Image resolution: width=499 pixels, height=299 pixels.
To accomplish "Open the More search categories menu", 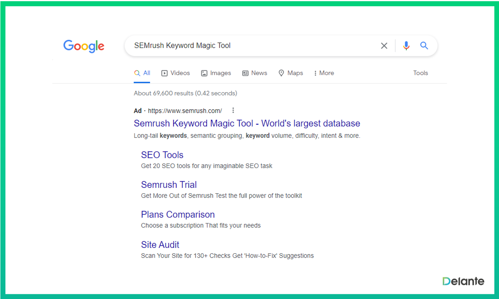I will [x=324, y=73].
